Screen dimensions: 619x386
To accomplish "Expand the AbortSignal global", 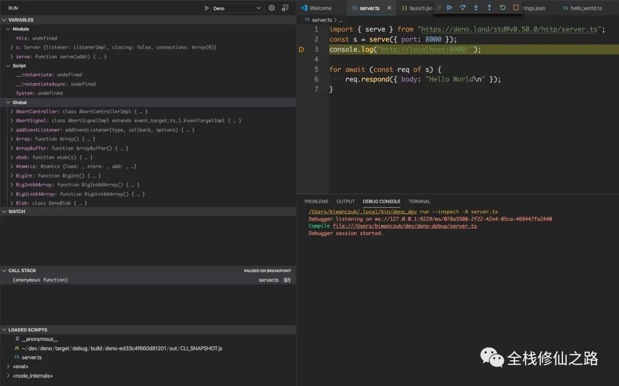I will pyautogui.click(x=11, y=121).
